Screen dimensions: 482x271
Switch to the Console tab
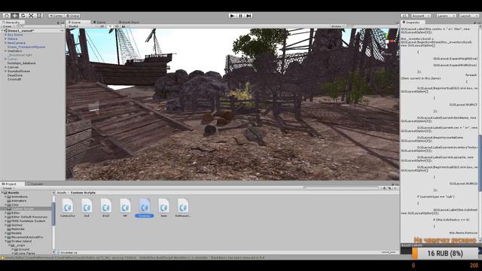click(x=35, y=184)
